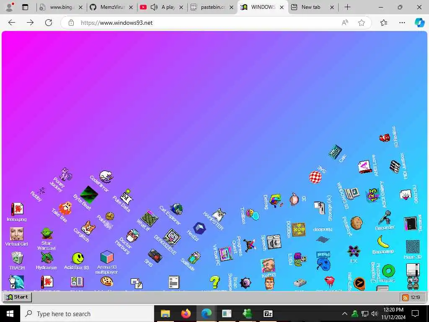This screenshot has width=429, height=322.
Task: Open the Potato potato icon
Action: click(357, 223)
